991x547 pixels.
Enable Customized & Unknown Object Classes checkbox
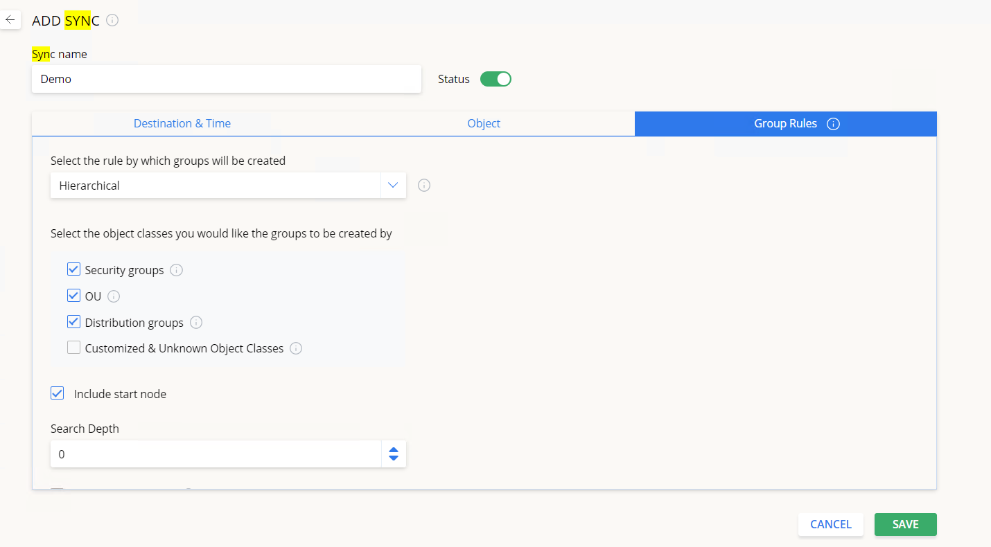click(74, 348)
